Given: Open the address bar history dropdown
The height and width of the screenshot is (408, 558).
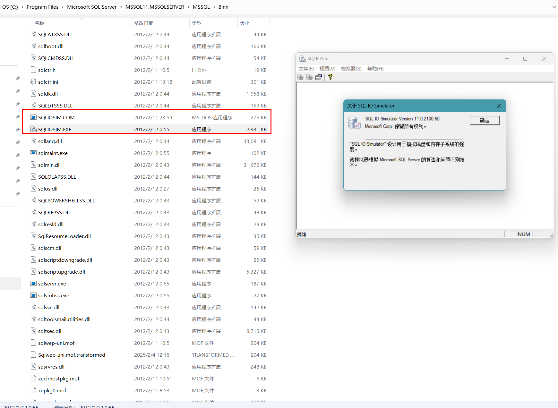Looking at the screenshot, I should coord(554,7).
